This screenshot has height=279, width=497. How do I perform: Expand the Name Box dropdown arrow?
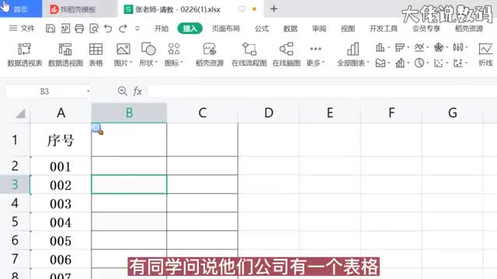pyautogui.click(x=88, y=91)
